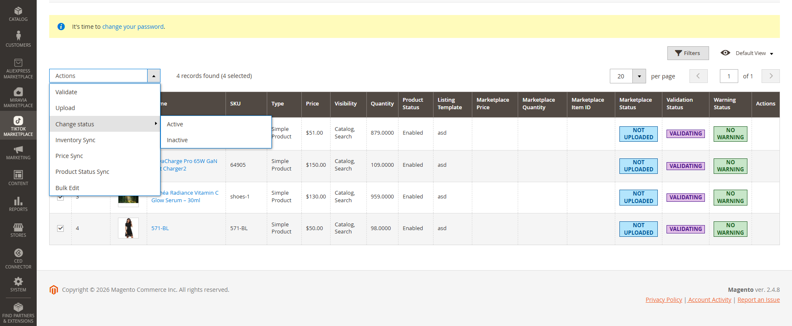
Task: Choose Bulk Edit action
Action: [68, 188]
